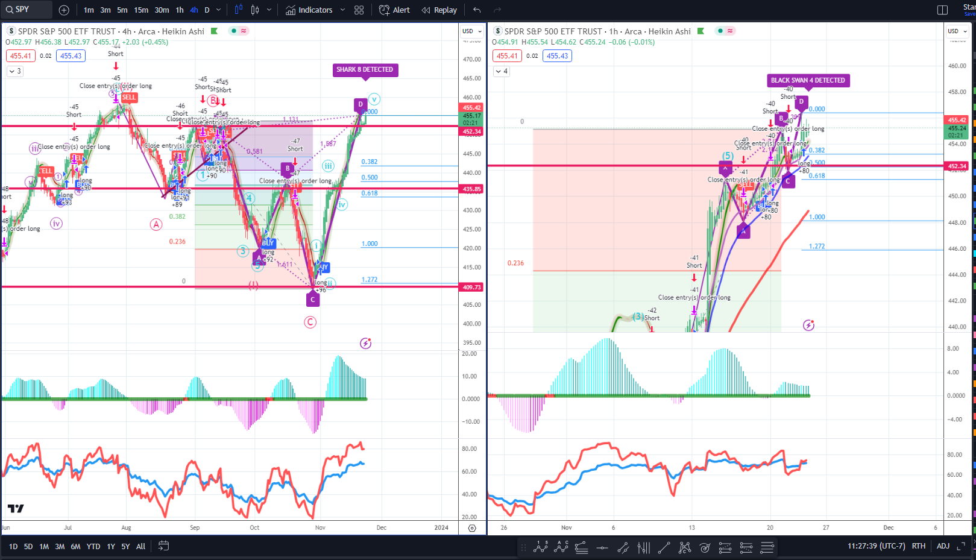976x560 pixels.
Task: Expand the chart style dropdown chevron
Action: pos(269,10)
